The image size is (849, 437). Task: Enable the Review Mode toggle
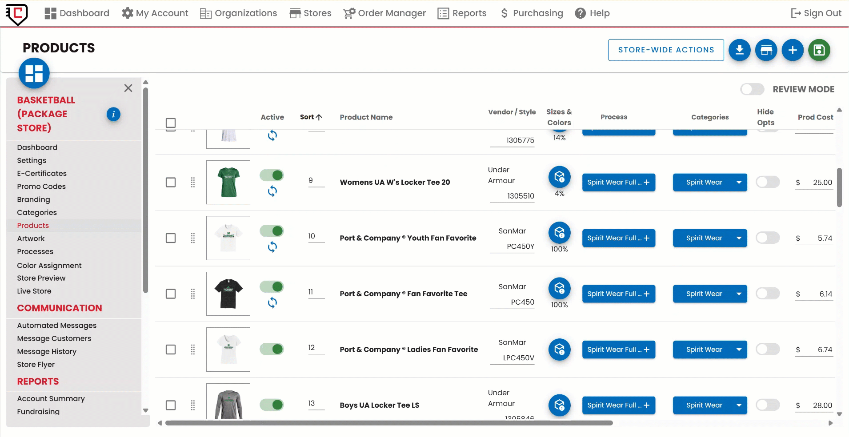click(752, 89)
